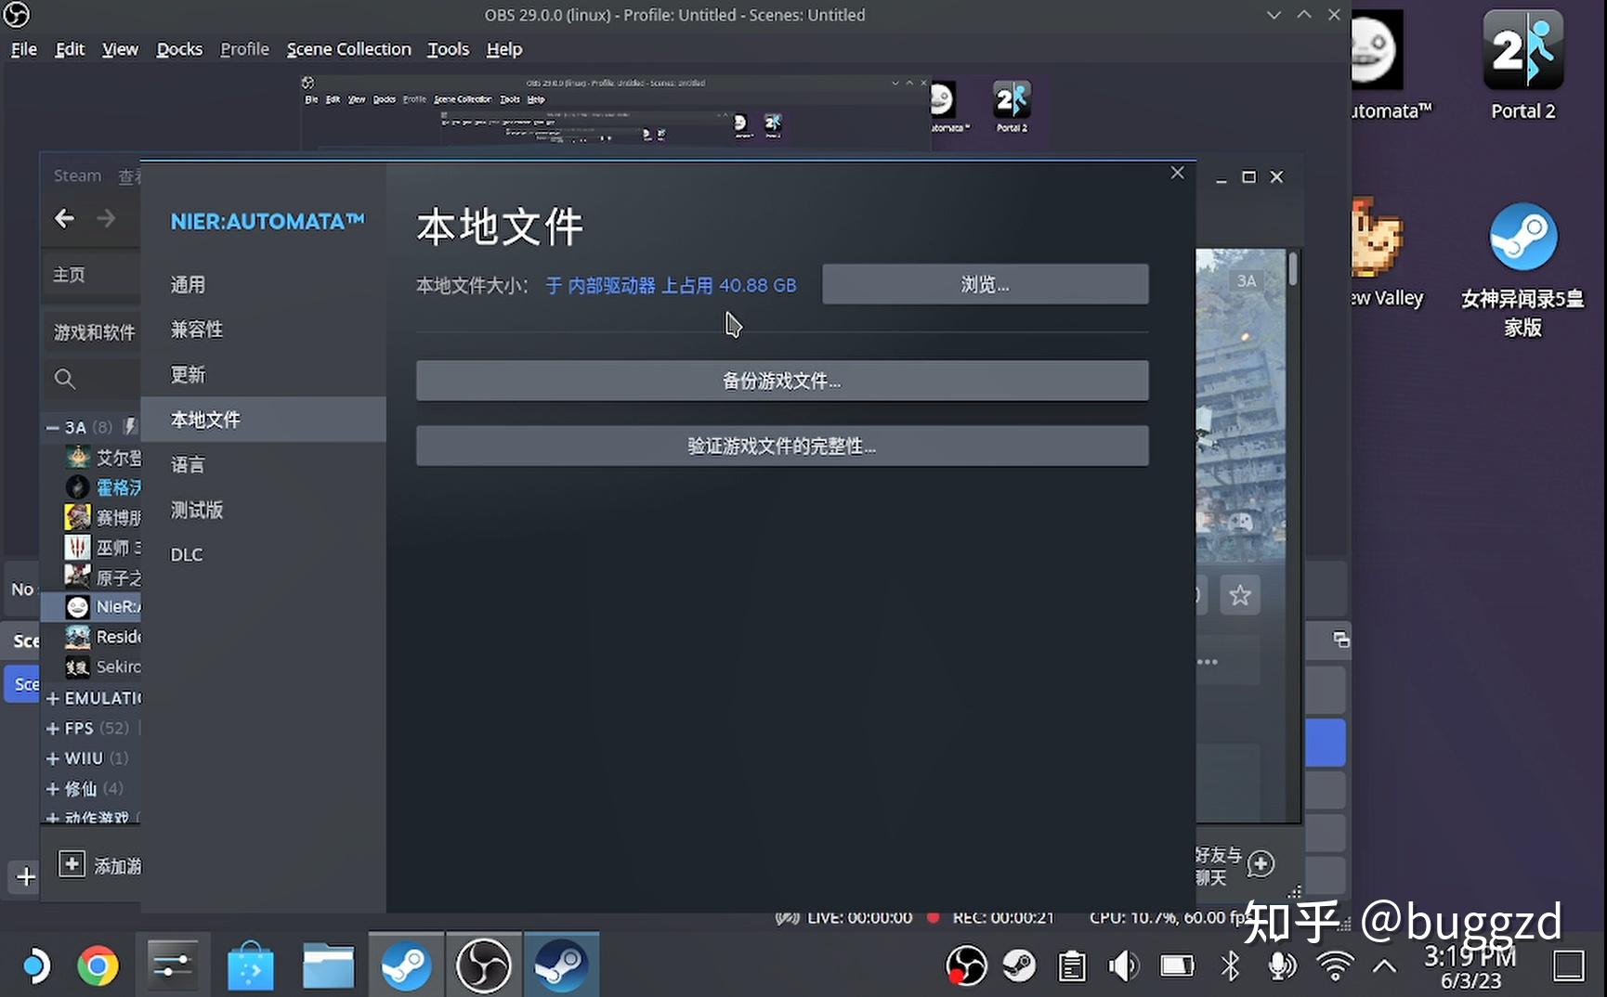Screen dimensions: 1607x997
Task: Open the Scene Collection menu in OBS
Action: coord(348,49)
